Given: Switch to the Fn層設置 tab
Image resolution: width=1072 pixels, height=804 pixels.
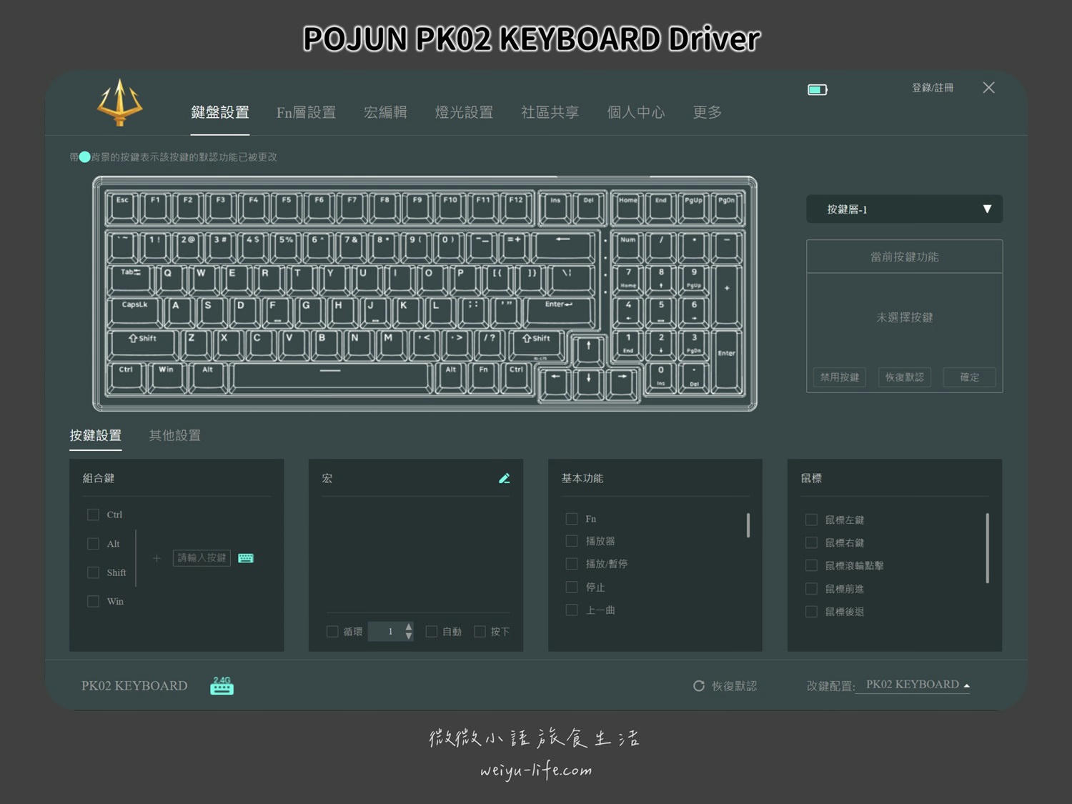Looking at the screenshot, I should [x=306, y=112].
